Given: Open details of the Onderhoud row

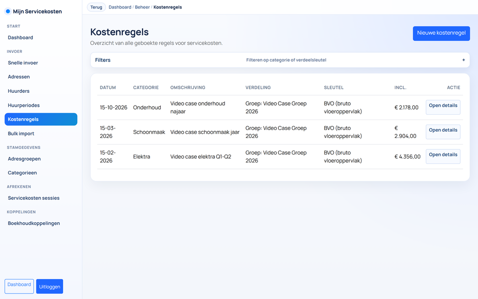Looking at the screenshot, I should click(443, 107).
